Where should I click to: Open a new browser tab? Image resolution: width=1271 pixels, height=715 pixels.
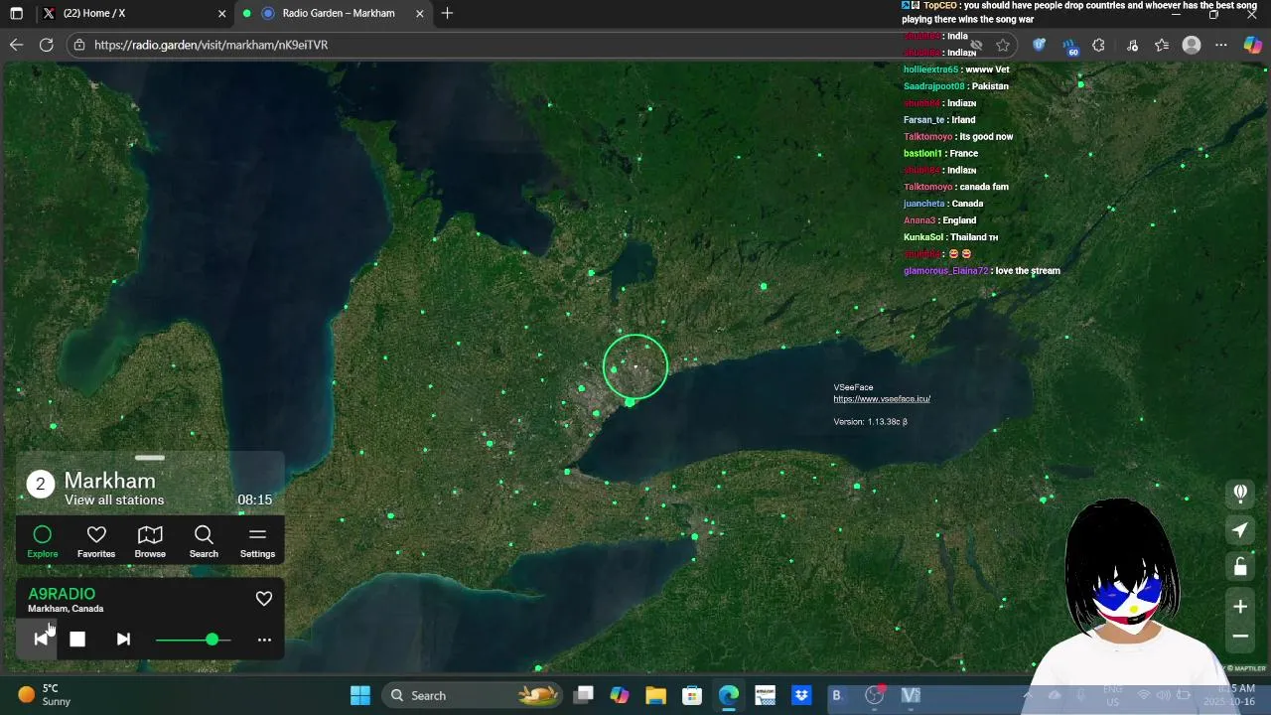(x=447, y=14)
